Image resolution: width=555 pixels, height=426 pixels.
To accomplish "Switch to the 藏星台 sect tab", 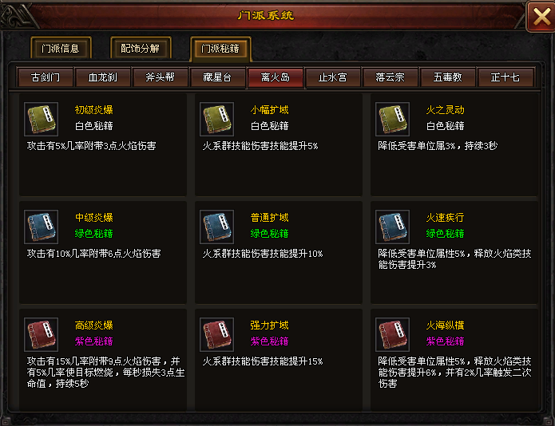I will pyautogui.click(x=218, y=77).
